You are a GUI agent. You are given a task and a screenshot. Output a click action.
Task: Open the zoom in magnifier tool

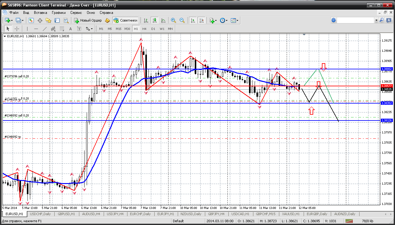(x=173, y=20)
